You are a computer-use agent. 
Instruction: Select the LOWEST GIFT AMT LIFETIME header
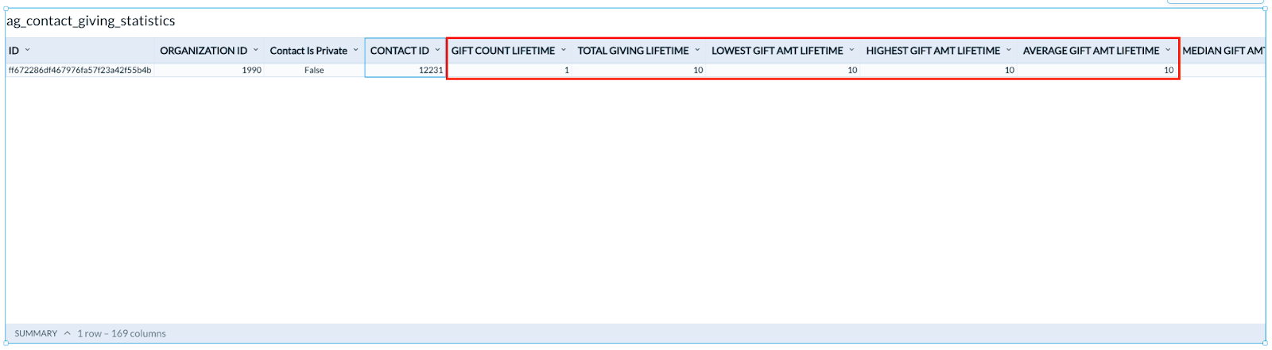click(783, 51)
